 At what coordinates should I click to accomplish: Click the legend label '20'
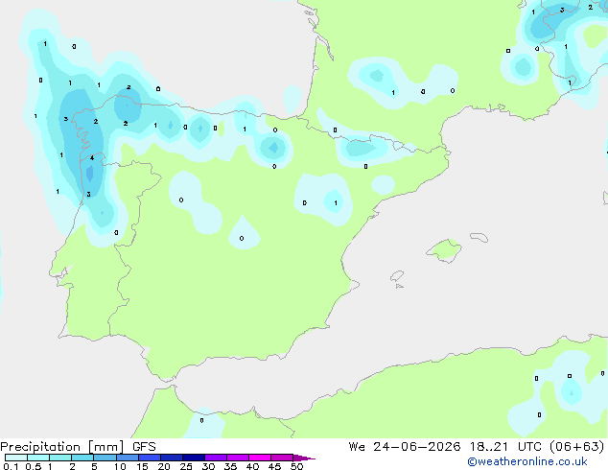164,466
